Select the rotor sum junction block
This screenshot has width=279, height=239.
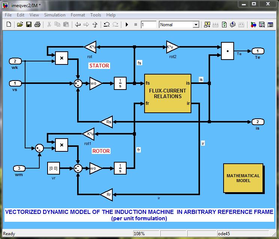[x=78, y=168]
